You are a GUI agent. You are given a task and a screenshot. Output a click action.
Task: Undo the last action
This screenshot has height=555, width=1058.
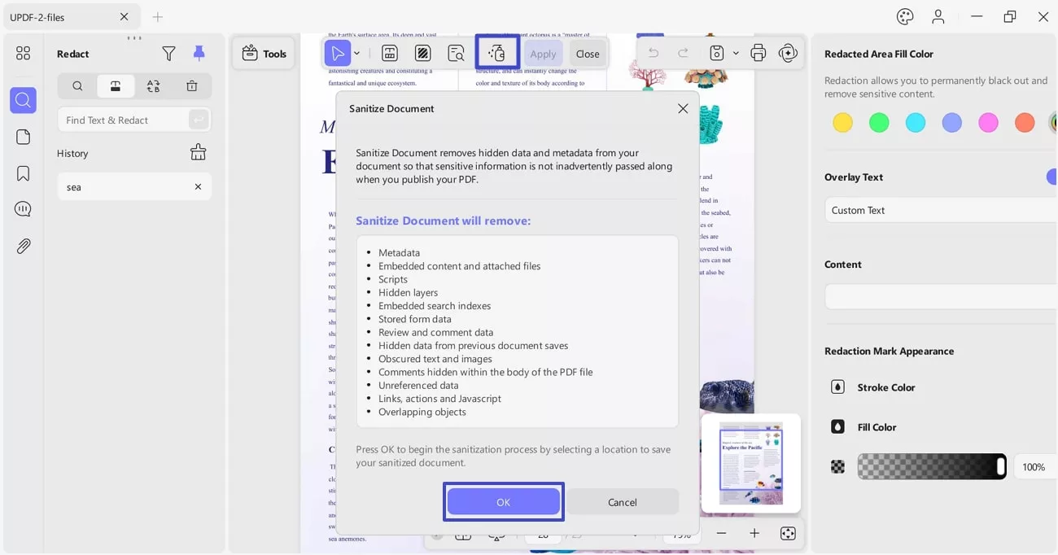tap(653, 52)
